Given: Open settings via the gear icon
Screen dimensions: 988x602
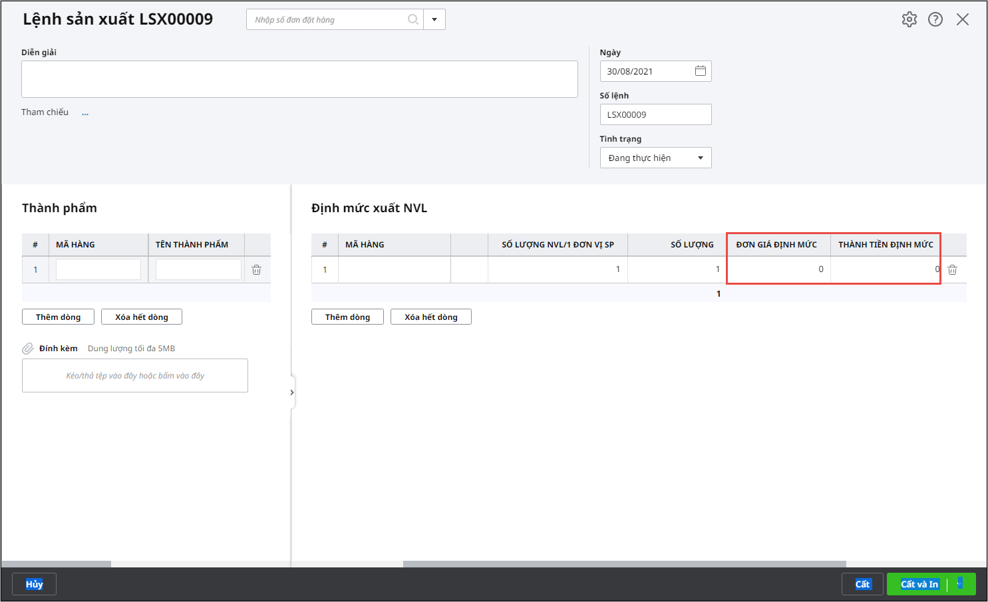Looking at the screenshot, I should point(909,19).
